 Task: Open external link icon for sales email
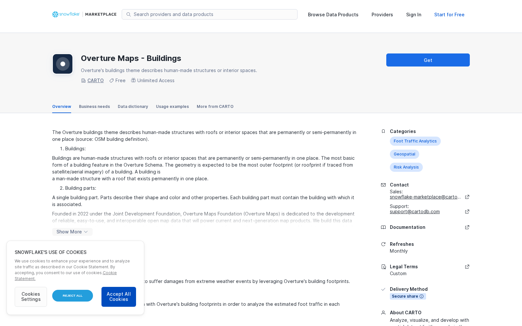tap(467, 197)
